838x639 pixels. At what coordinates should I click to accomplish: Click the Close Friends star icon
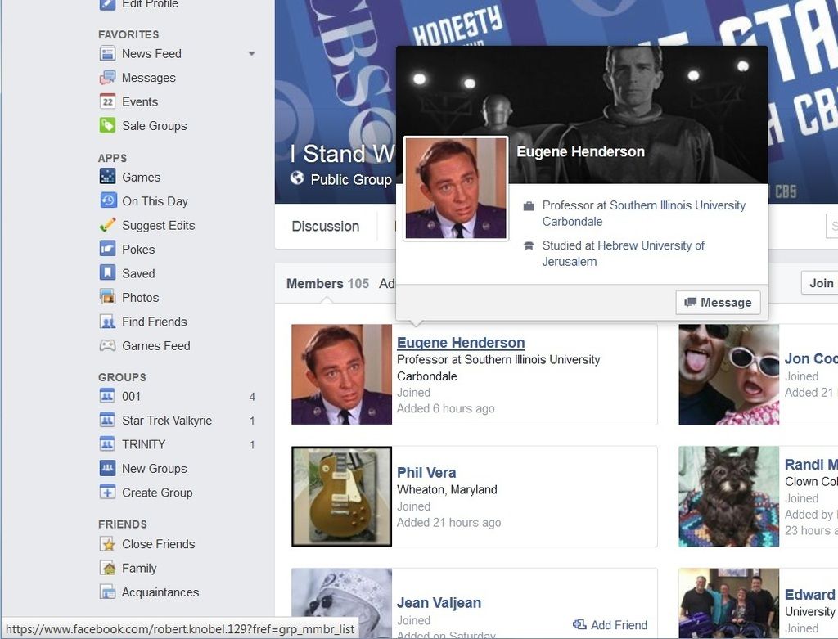click(x=107, y=544)
